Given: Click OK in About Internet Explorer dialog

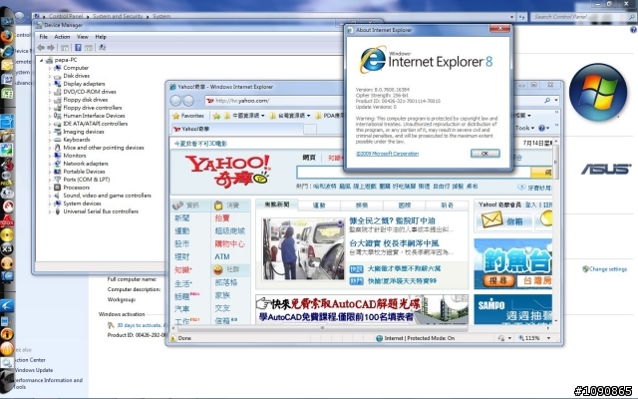Looking at the screenshot, I should 485,154.
